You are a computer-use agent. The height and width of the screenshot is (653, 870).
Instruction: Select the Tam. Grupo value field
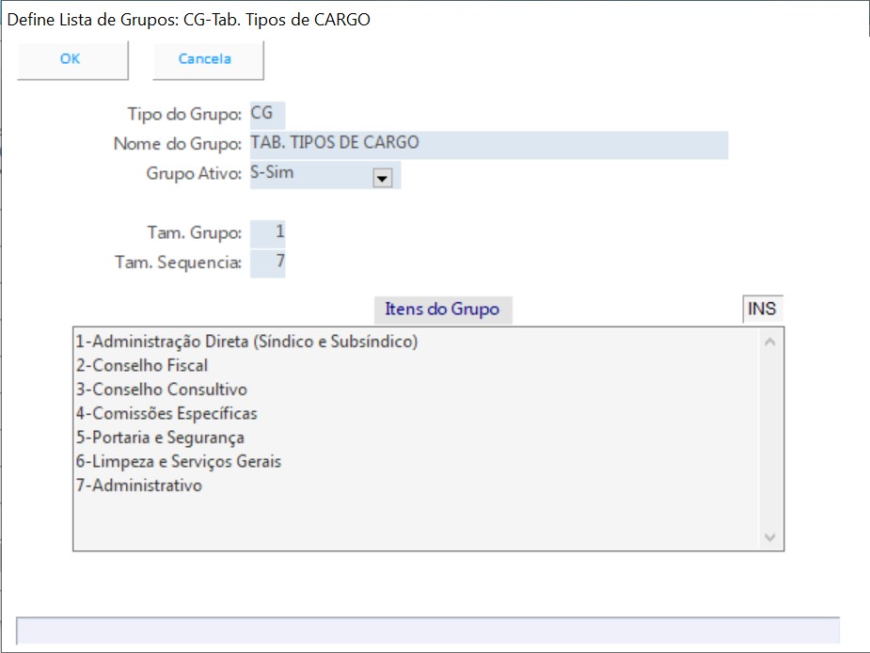[268, 232]
